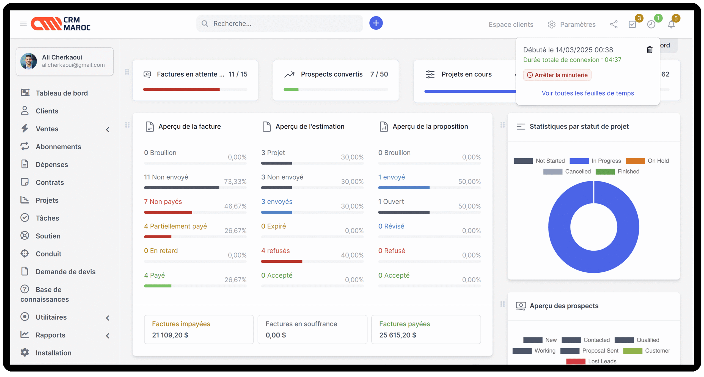704x377 pixels.
Task: Click the blue plus quick-create button
Action: tap(376, 23)
